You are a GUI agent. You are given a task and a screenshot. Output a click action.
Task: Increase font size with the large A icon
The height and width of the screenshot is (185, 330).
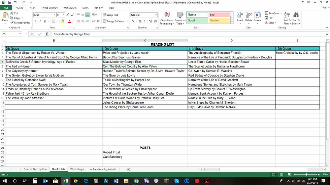click(x=68, y=15)
